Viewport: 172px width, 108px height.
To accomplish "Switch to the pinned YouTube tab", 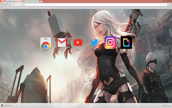I will click(3, 1).
